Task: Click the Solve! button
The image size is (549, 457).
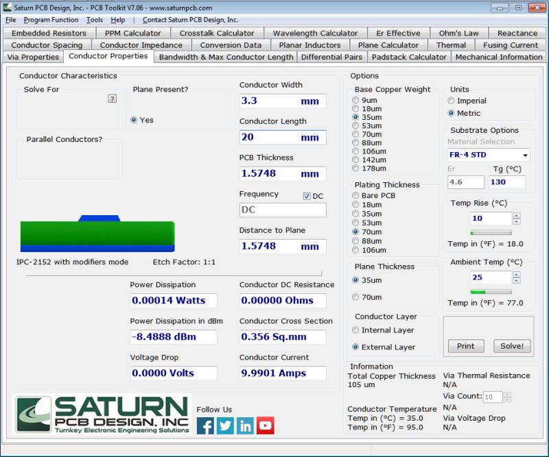Action: [x=512, y=346]
